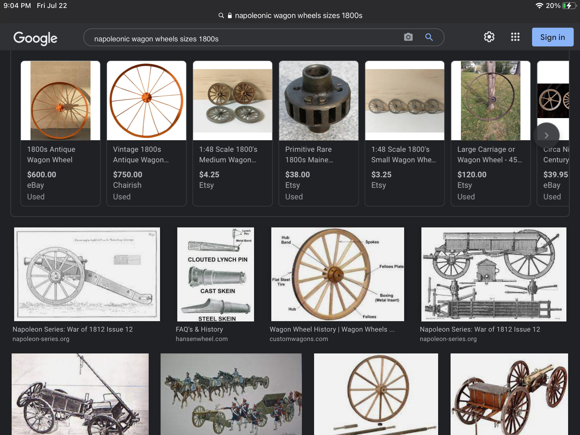Click the $3.25 price
The image size is (580, 435).
tap(381, 174)
